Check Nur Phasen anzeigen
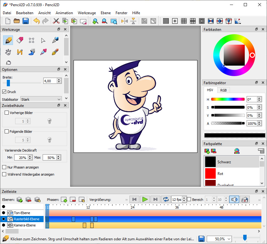 pyautogui.click(x=4, y=167)
